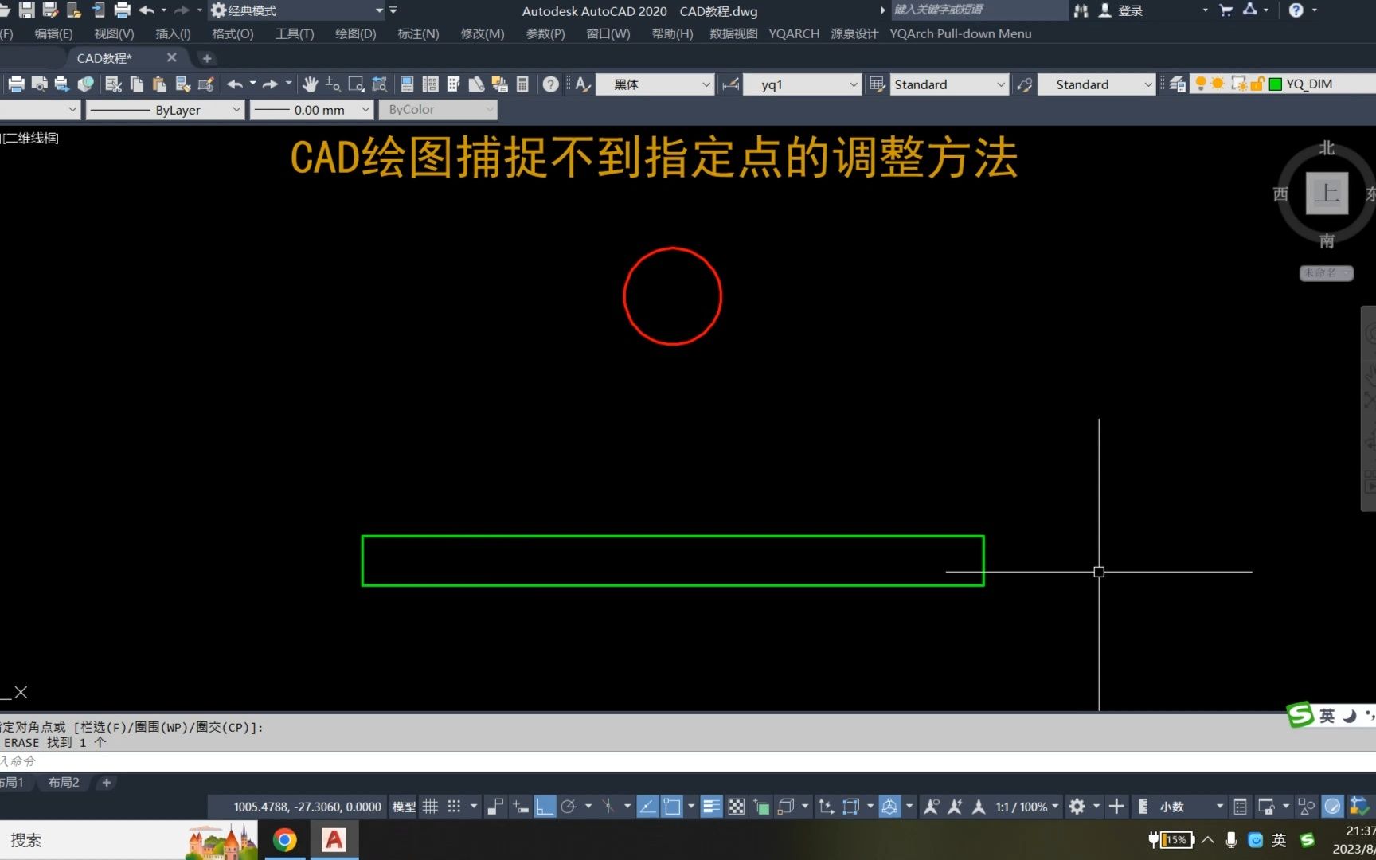Open the Properties palette icon
The height and width of the screenshot is (860, 1376).
pos(407,84)
